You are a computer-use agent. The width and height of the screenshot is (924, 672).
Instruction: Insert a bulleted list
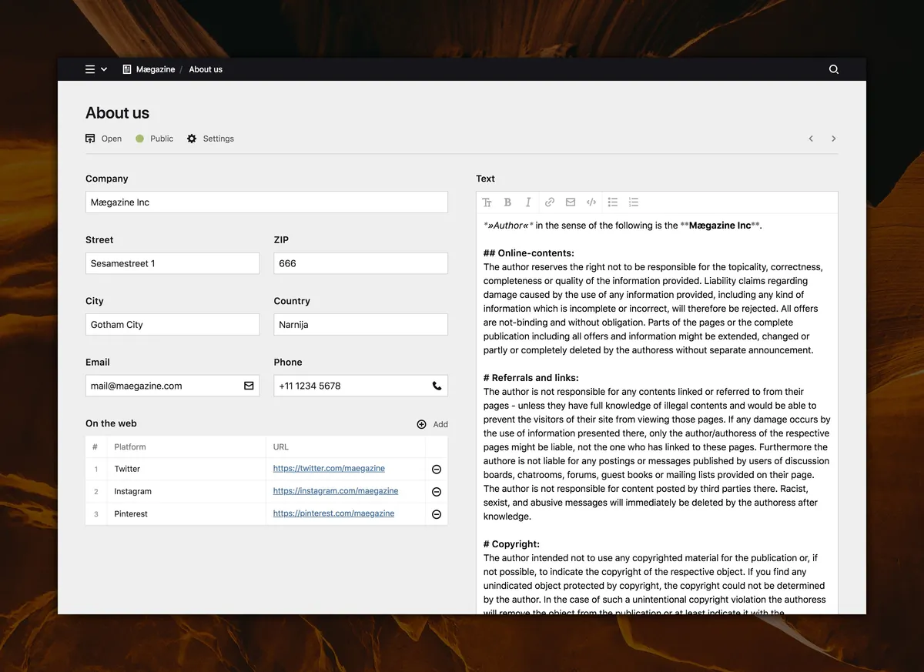click(613, 202)
